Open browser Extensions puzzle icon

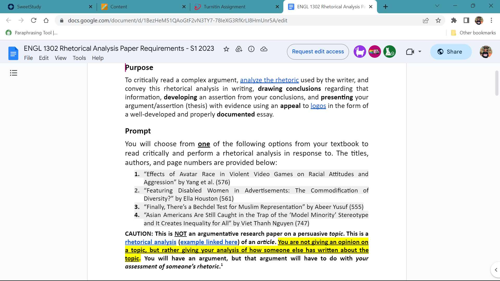(454, 20)
